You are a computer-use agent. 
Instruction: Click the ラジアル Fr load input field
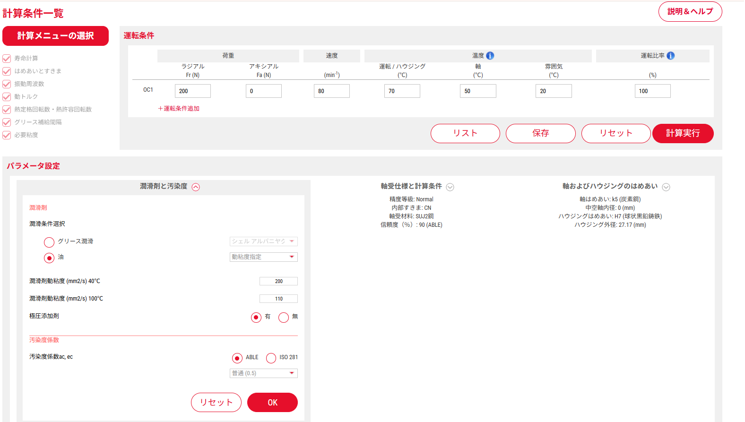click(x=192, y=91)
